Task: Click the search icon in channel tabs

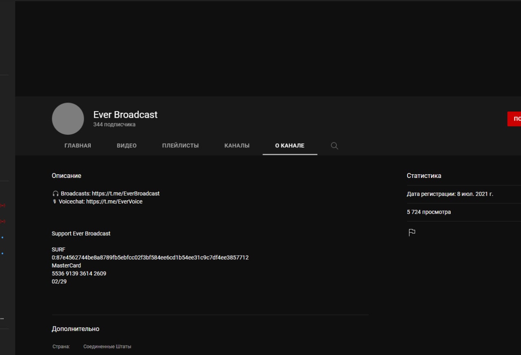Action: pos(334,146)
